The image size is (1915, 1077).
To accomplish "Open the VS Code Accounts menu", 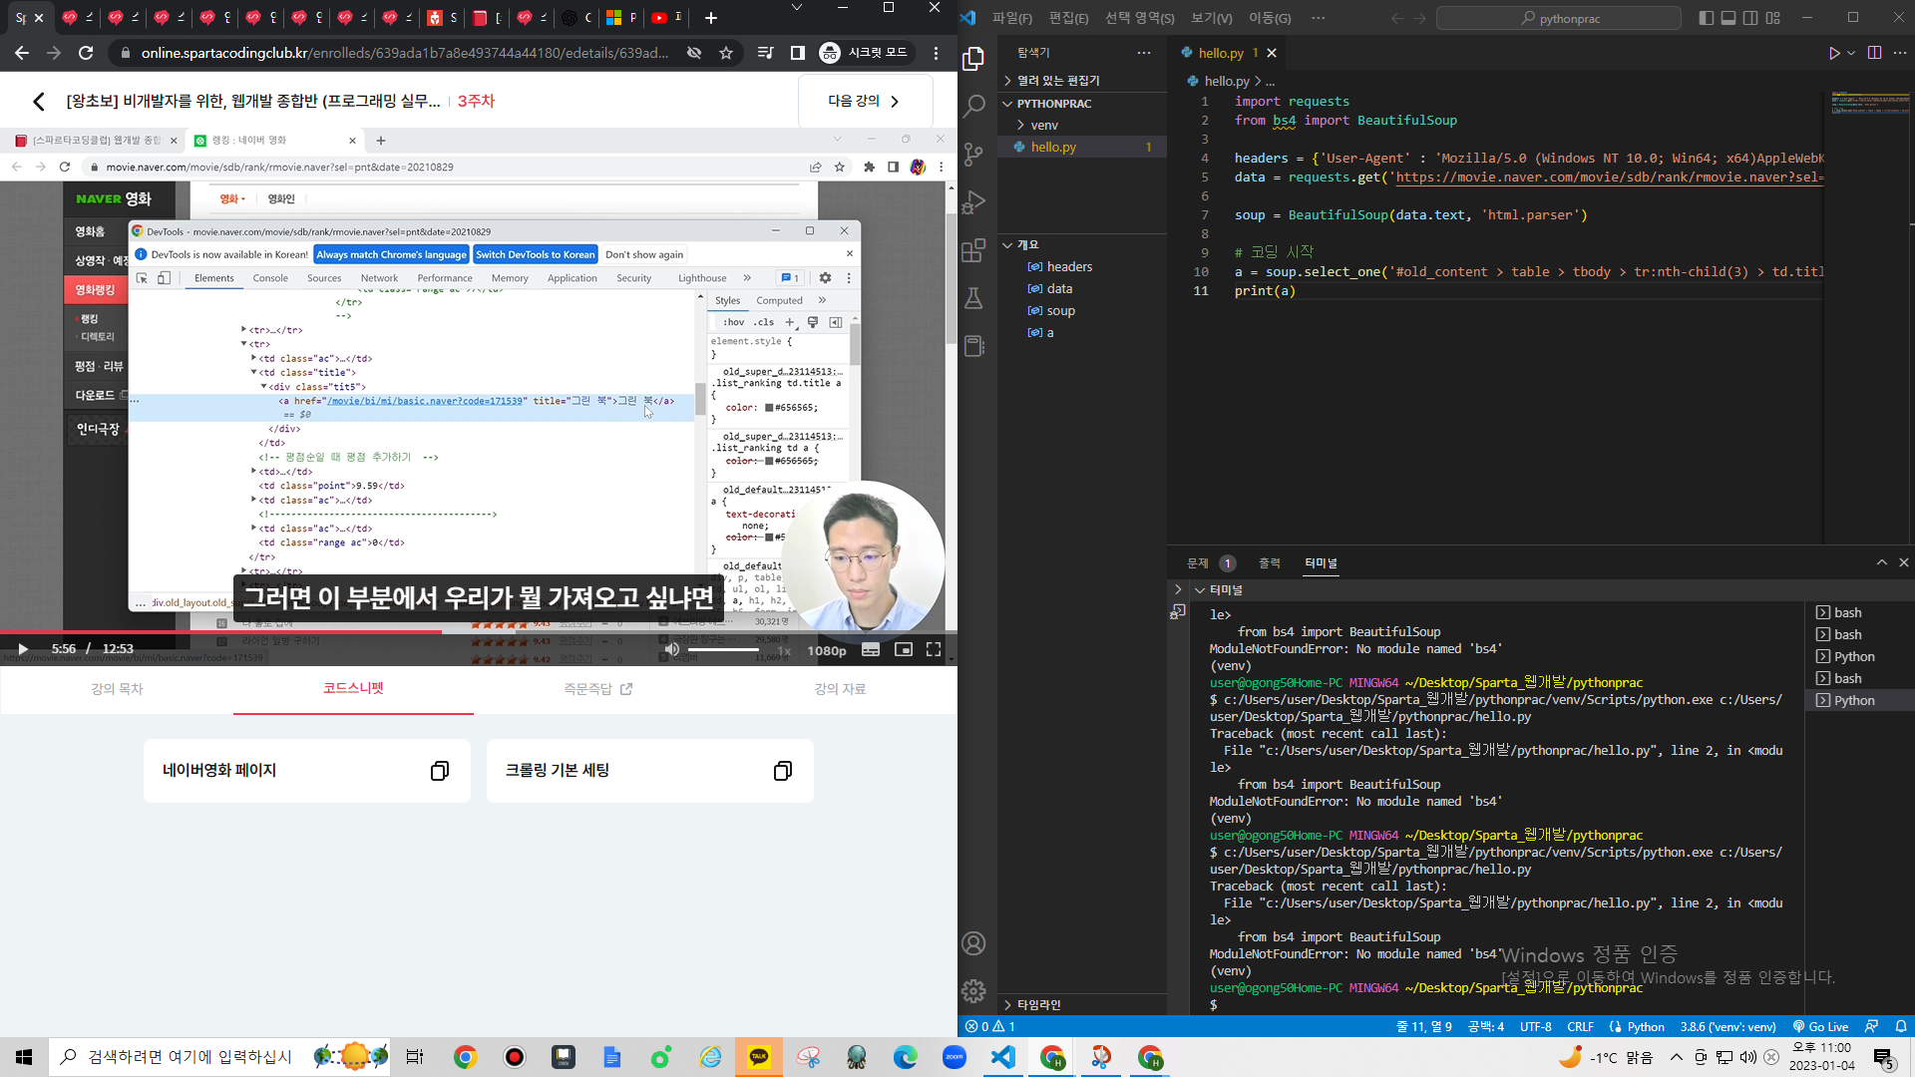I will point(973,943).
